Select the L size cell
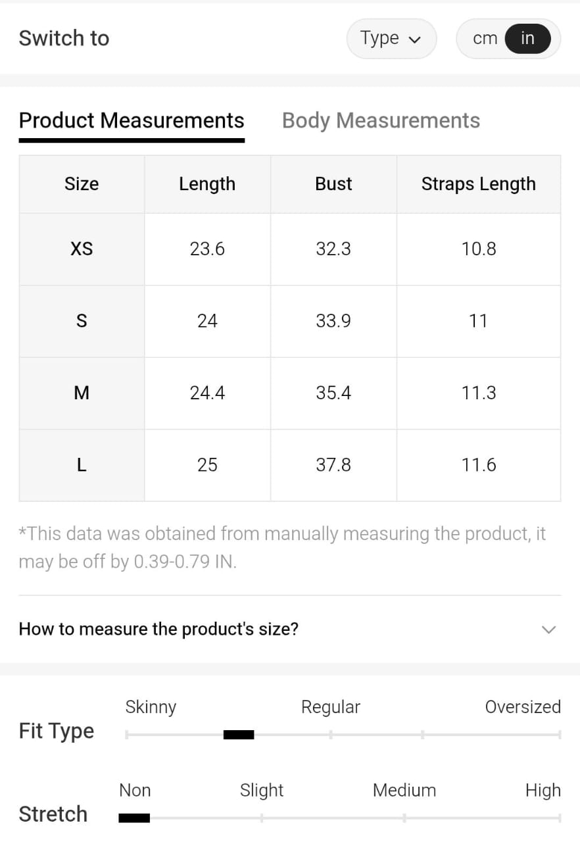 click(x=82, y=465)
